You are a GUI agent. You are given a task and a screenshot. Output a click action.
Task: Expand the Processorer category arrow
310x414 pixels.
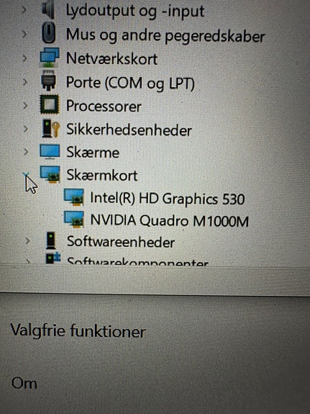coord(25,105)
